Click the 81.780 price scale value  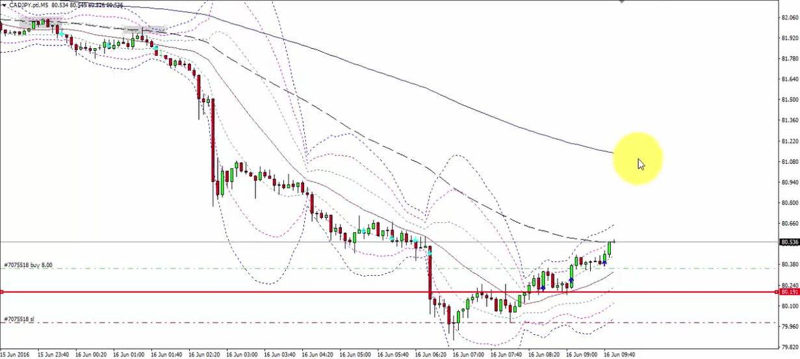click(x=790, y=59)
